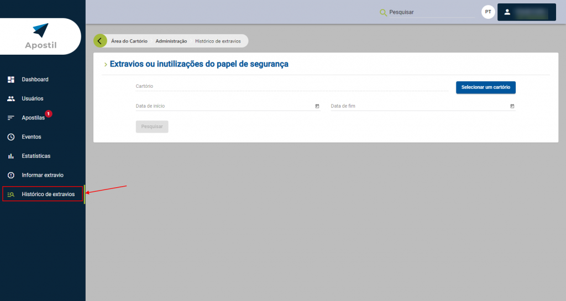Click the Eventos clock icon

11,137
